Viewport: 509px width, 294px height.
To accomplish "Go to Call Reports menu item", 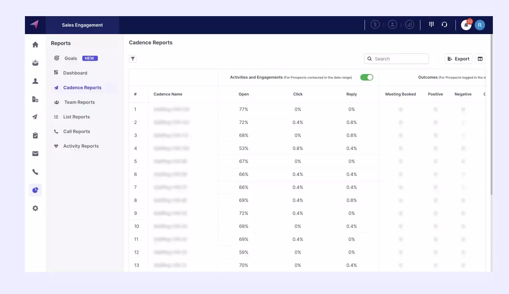I will click(76, 132).
